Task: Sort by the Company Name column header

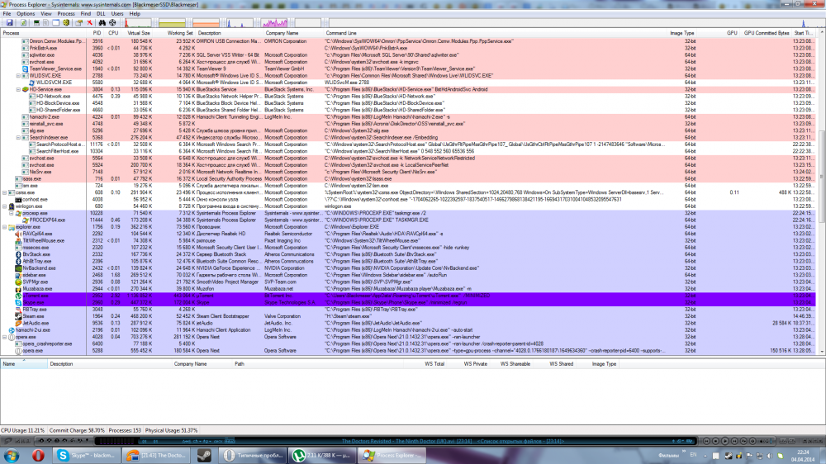Action: click(282, 33)
